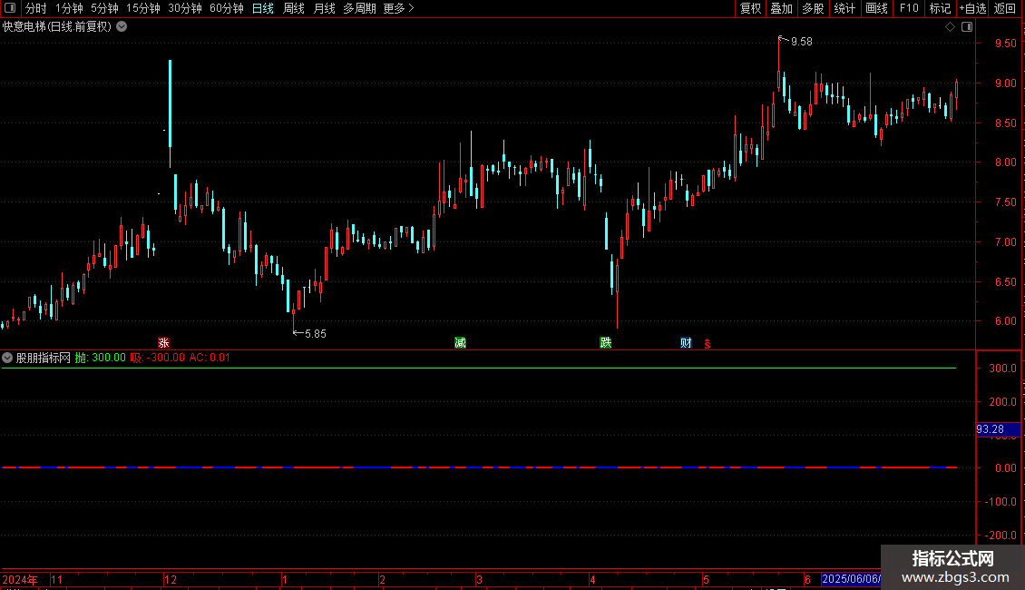Click the panel layout icon at top-left
This screenshot has width=1025, height=590.
click(10, 8)
